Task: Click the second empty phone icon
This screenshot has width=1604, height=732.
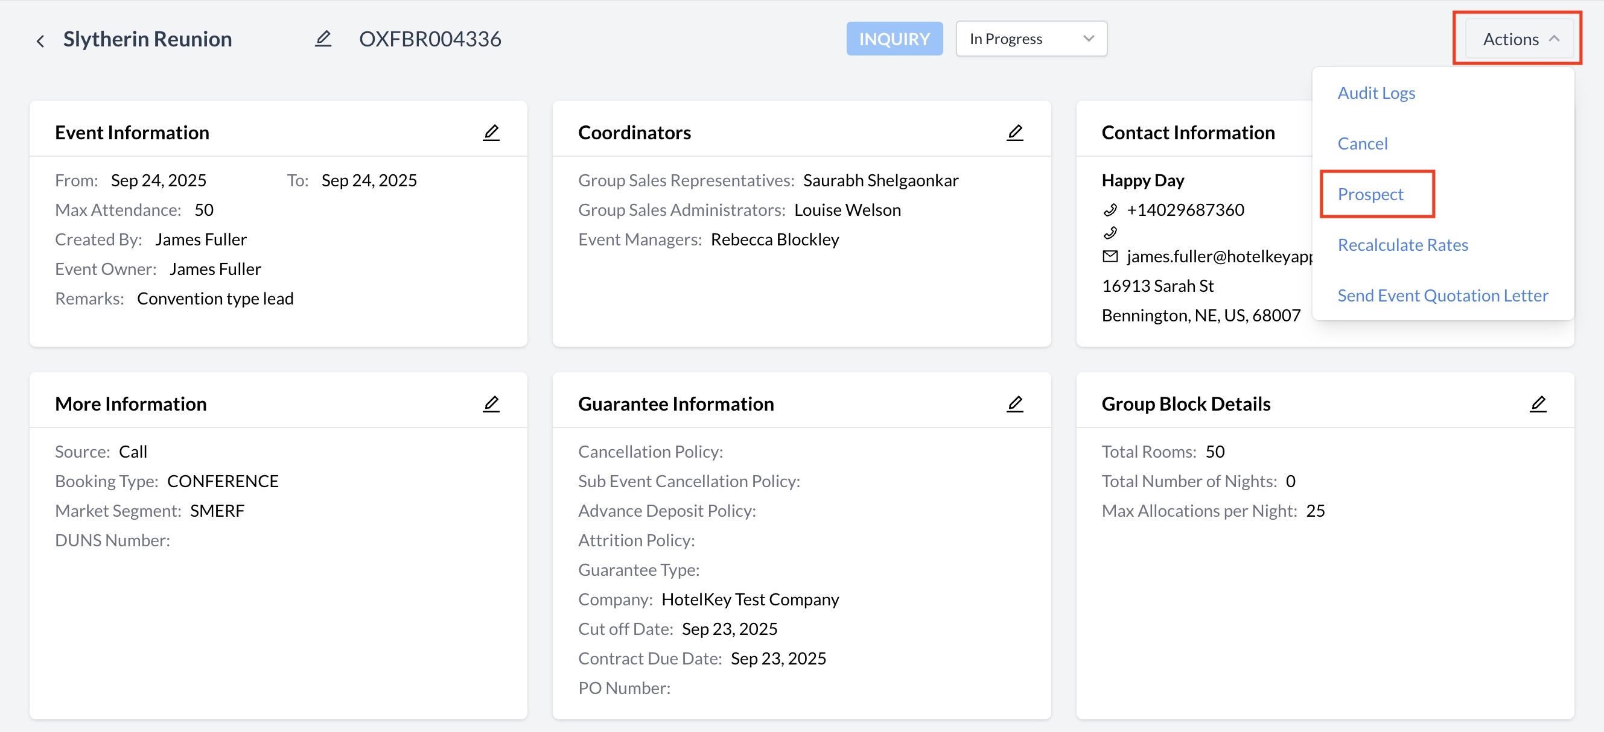Action: pyautogui.click(x=1110, y=233)
